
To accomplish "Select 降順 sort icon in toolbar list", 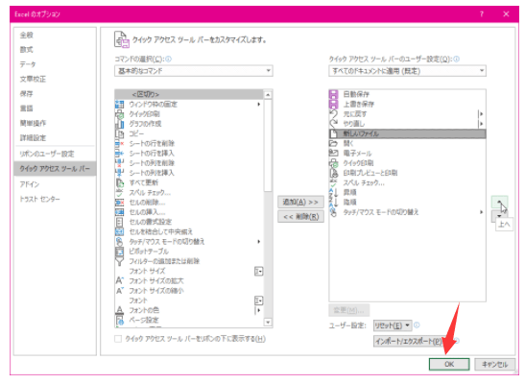I will pos(333,203).
